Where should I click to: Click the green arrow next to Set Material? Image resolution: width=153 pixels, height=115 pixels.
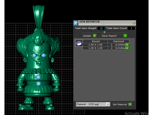click(x=130, y=104)
